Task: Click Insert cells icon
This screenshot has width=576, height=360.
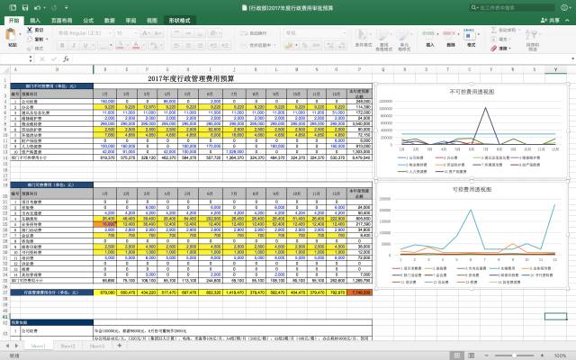Action: click(429, 37)
